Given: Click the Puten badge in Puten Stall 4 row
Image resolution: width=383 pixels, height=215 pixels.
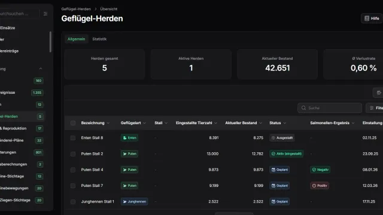Looking at the screenshot, I should click(x=129, y=170).
